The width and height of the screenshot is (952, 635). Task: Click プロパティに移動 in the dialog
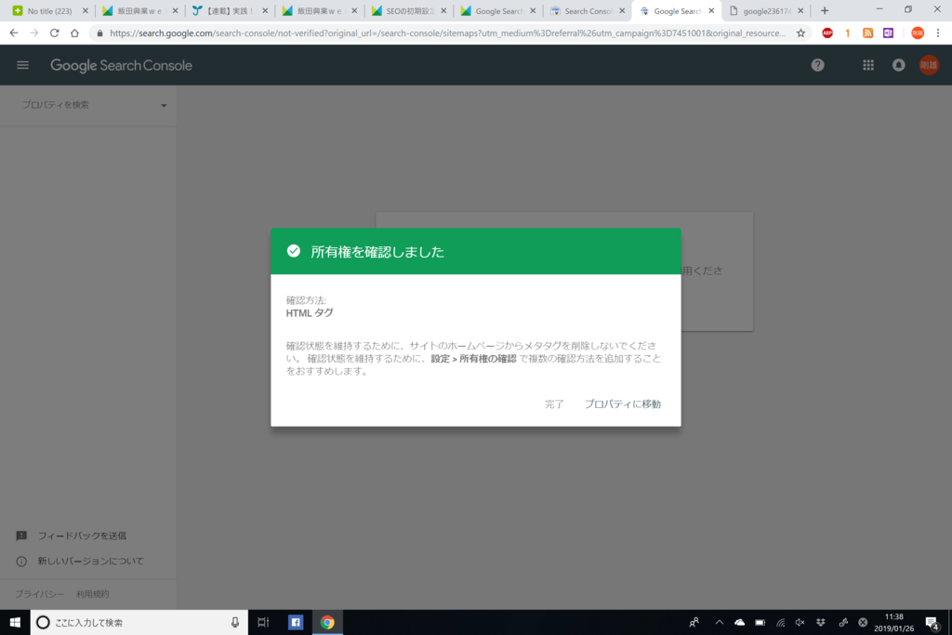[x=622, y=403]
